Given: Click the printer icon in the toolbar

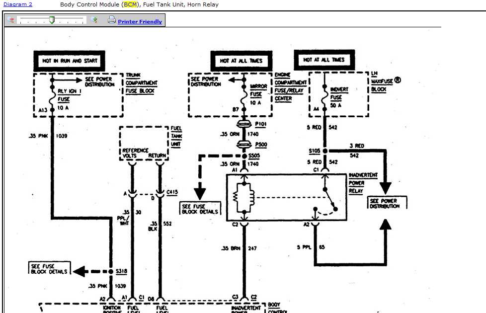Looking at the screenshot, I should pos(112,20).
